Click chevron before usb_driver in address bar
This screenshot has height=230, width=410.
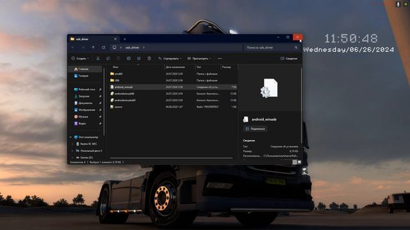point(121,47)
